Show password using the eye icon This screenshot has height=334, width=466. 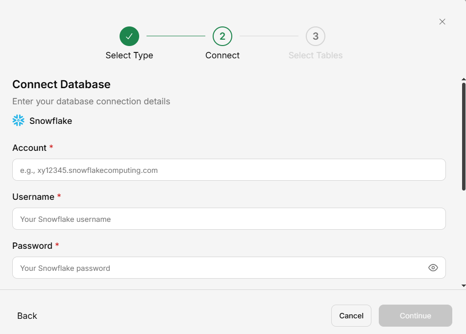433,267
